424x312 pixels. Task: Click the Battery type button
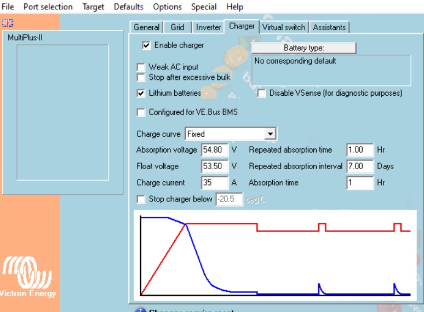pyautogui.click(x=303, y=48)
